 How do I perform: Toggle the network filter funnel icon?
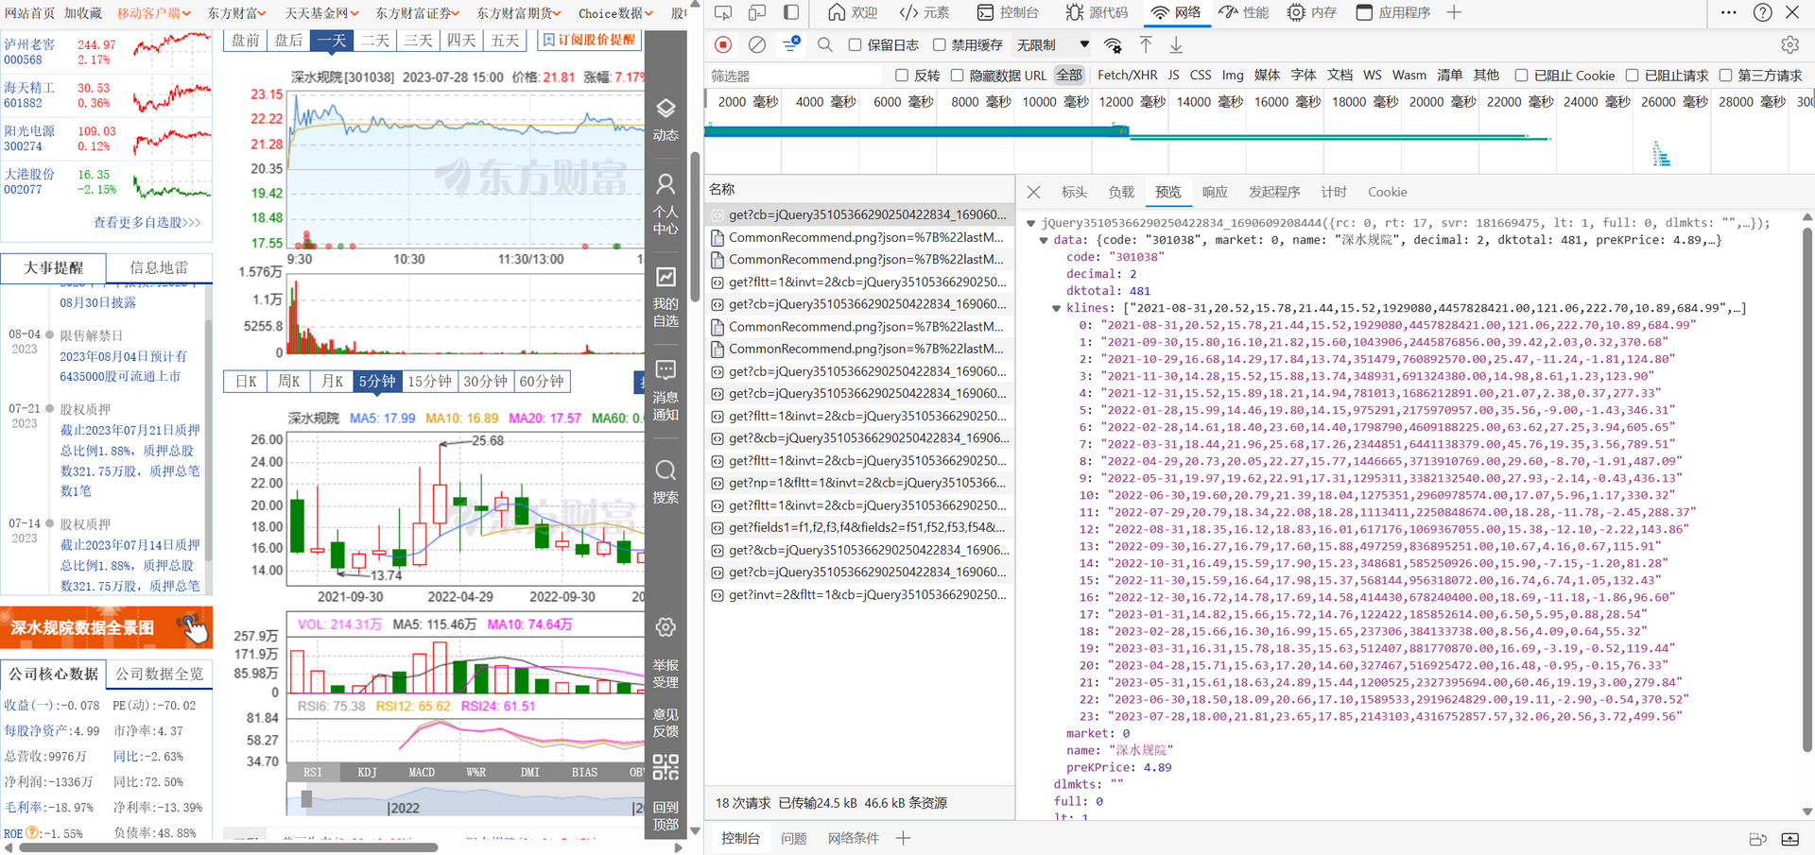tap(791, 43)
